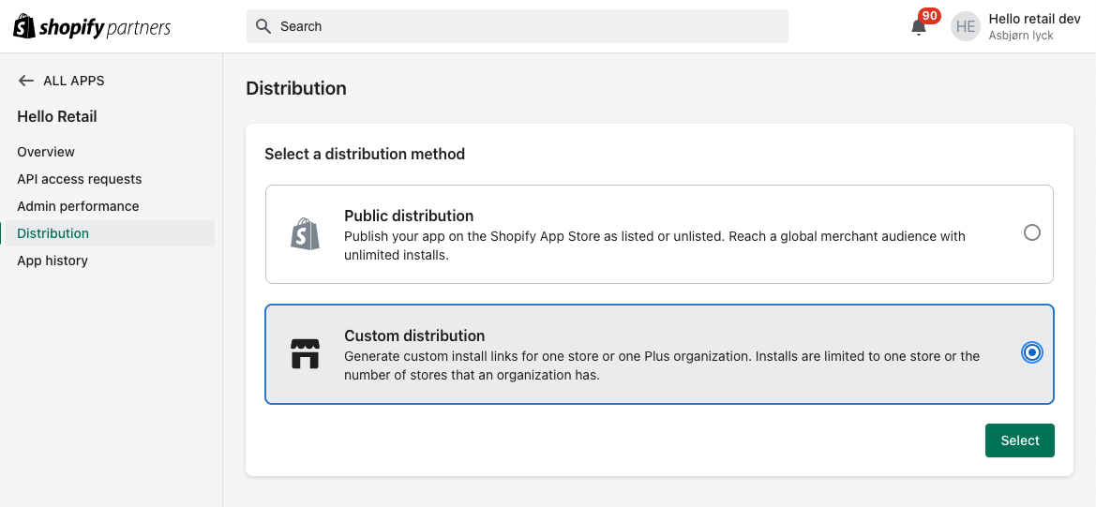
Task: Click the Public distribution heading text
Action: (x=409, y=216)
